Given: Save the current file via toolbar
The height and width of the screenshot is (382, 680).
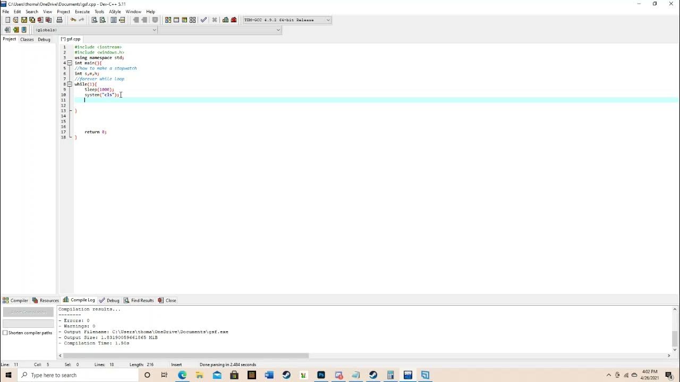Looking at the screenshot, I should tap(24, 20).
